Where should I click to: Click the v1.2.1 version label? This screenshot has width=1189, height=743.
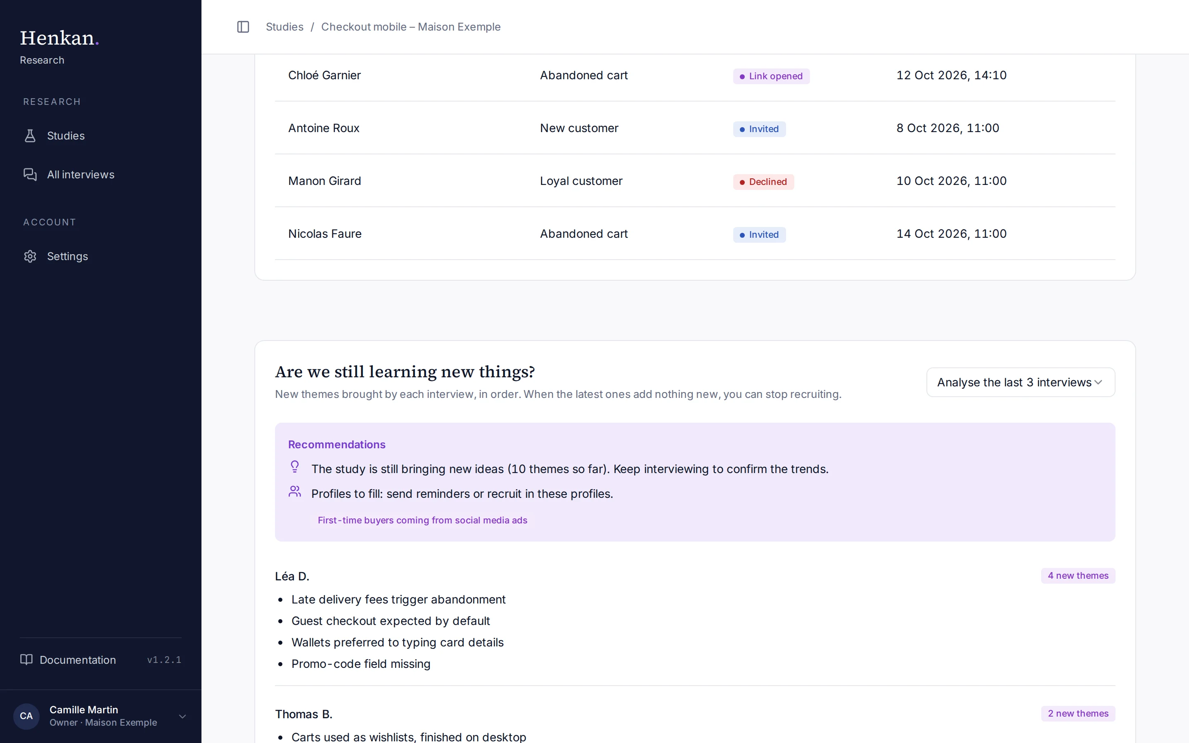point(164,660)
